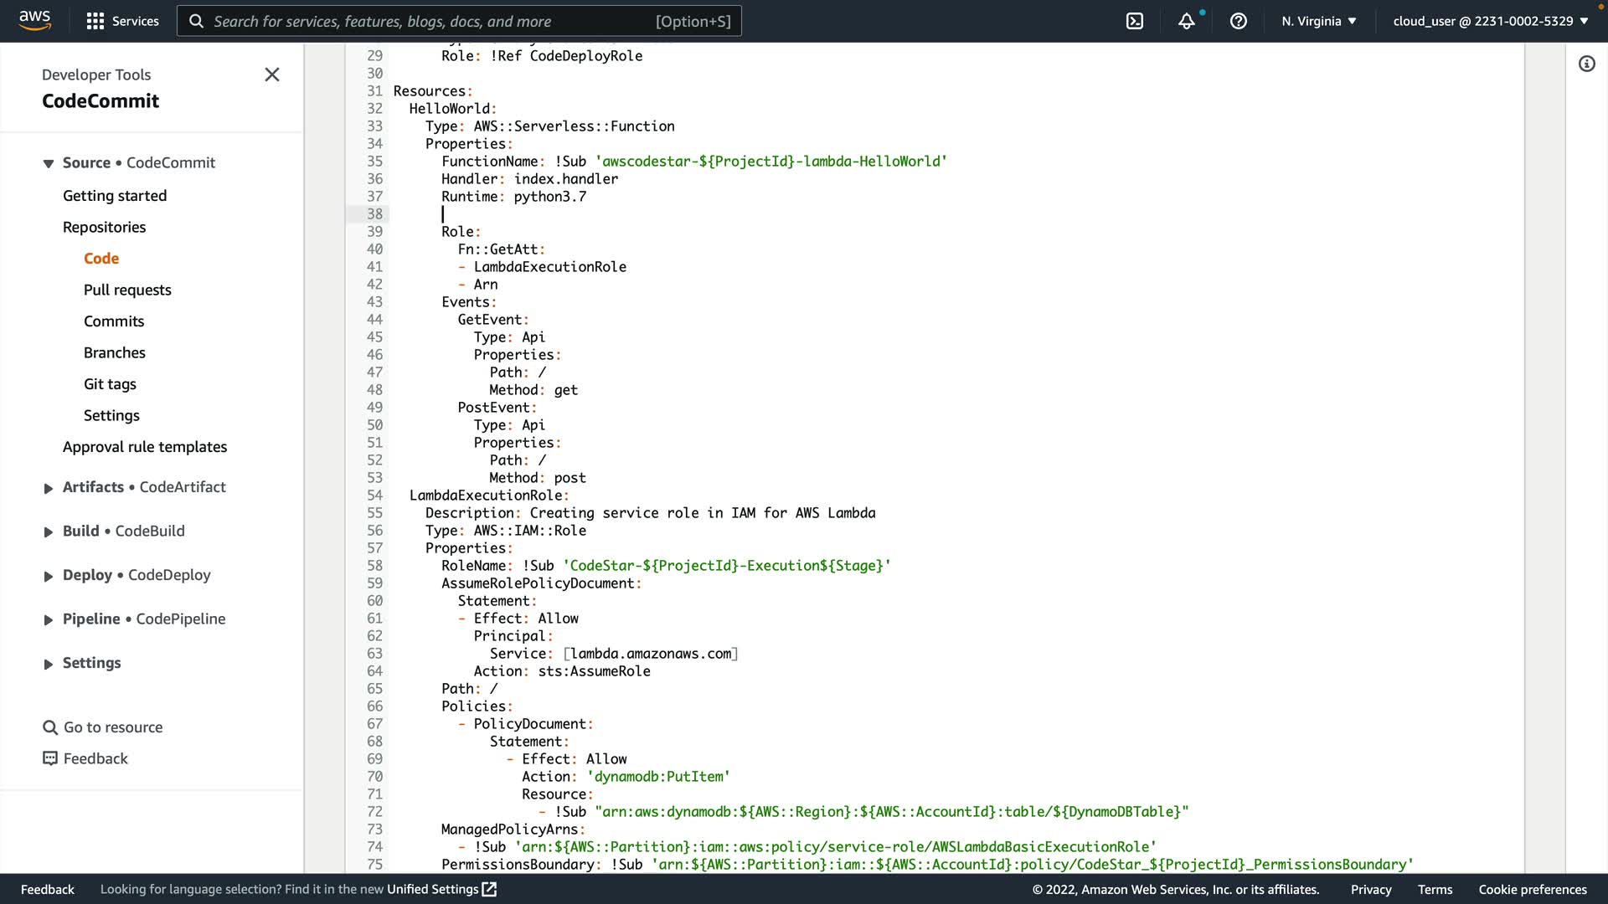Focus the AWS services search field
Viewport: 1608px width, 904px height.
(x=459, y=21)
